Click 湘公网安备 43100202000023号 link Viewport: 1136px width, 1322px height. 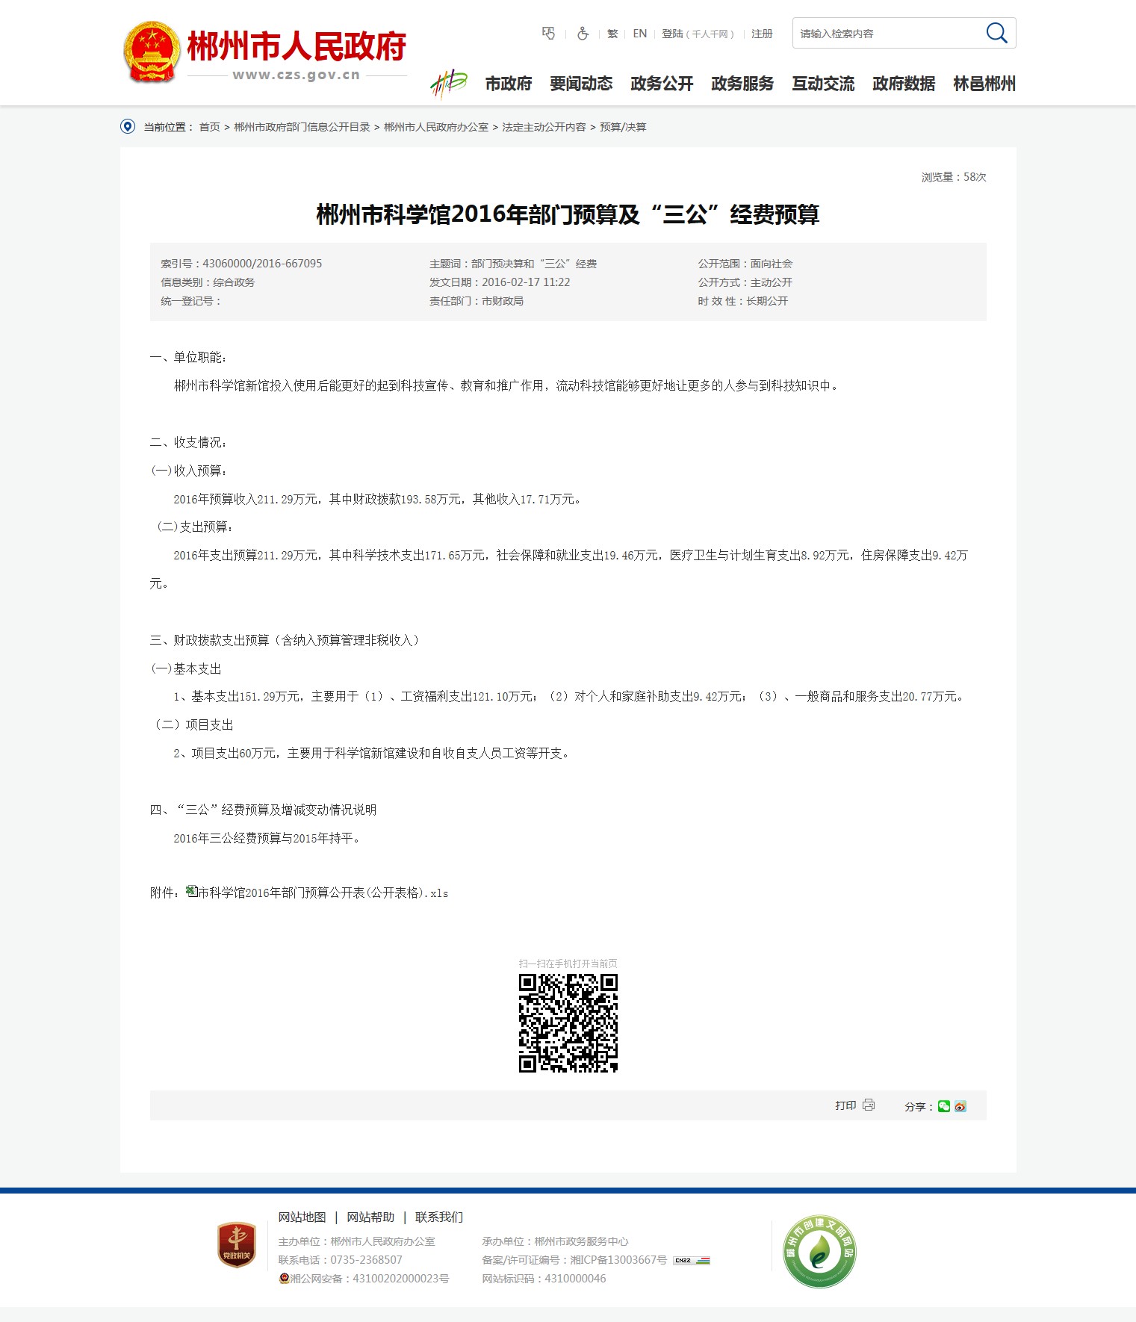(370, 1279)
